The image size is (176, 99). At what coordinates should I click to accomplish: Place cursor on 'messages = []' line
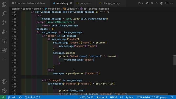(x=45, y=29)
